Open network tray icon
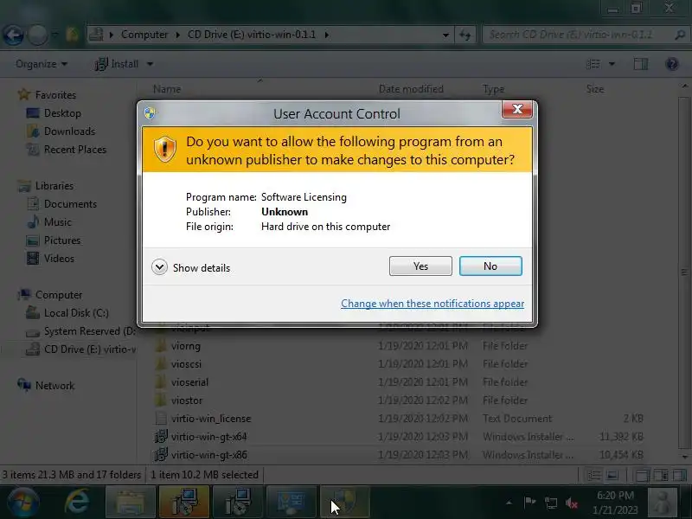This screenshot has height=519, width=692. tap(551, 503)
